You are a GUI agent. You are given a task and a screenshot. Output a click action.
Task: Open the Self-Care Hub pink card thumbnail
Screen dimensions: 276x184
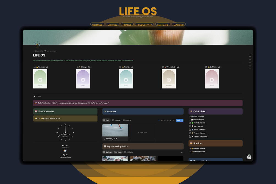[x=211, y=79]
